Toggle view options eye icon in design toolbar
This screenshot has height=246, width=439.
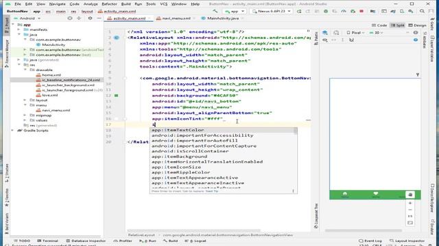point(324,40)
